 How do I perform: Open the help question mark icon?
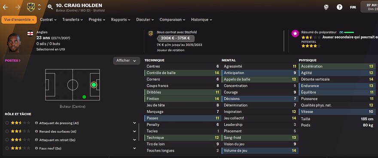coord(339,7)
